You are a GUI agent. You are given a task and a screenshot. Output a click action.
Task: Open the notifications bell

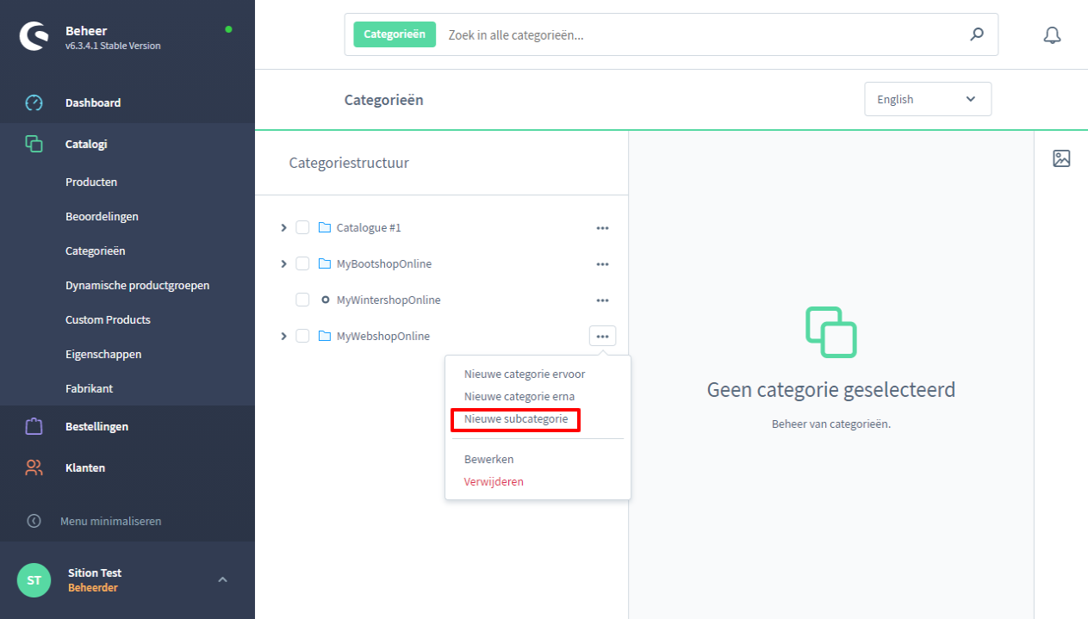(x=1052, y=34)
